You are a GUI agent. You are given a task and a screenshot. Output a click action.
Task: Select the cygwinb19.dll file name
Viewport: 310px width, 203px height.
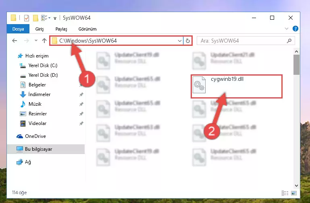(x=227, y=79)
